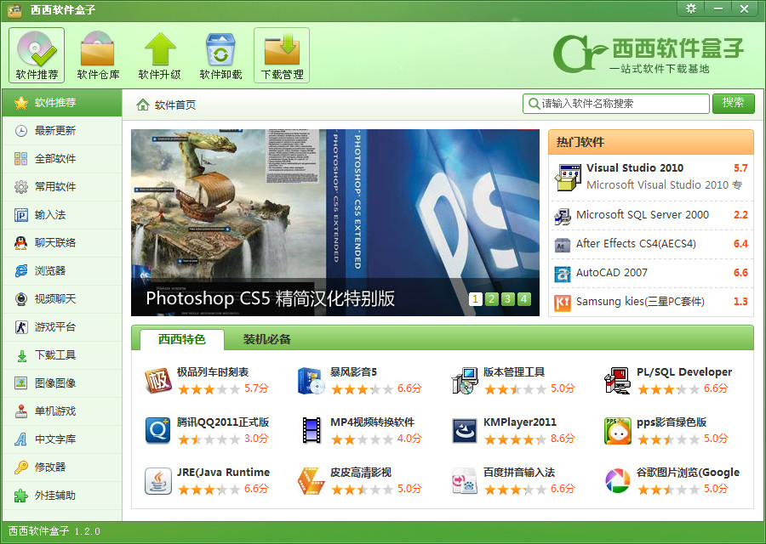Select 最新更新 in the sidebar
Image resolution: width=766 pixels, height=544 pixels.
(x=62, y=131)
